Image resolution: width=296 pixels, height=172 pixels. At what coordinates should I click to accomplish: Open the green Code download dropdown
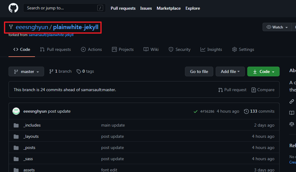(x=263, y=71)
